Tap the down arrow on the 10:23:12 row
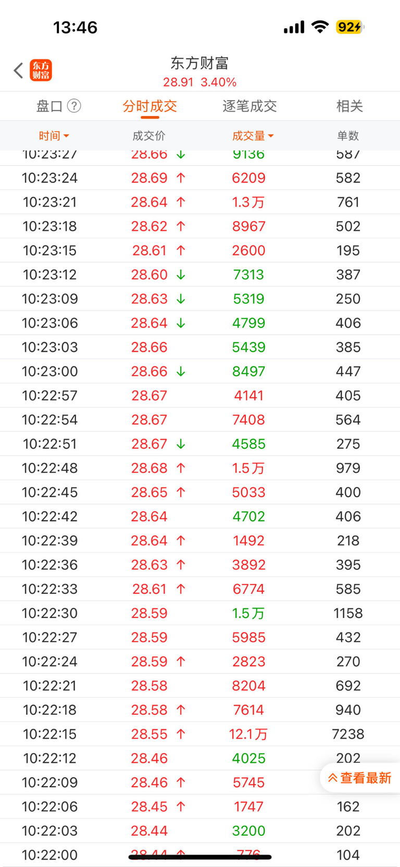Image resolution: width=400 pixels, height=867 pixels. click(181, 275)
